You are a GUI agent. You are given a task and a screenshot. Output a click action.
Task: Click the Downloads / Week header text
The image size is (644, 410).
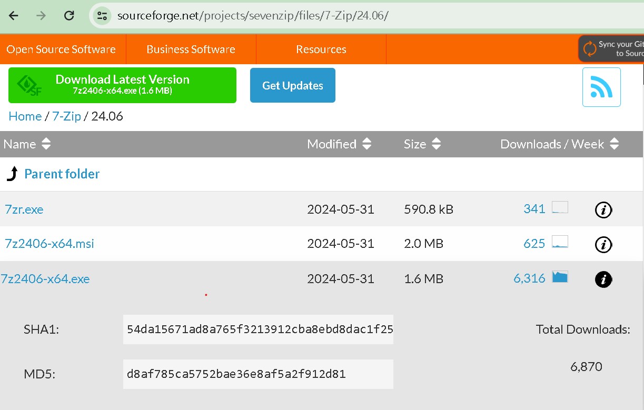[x=552, y=144]
